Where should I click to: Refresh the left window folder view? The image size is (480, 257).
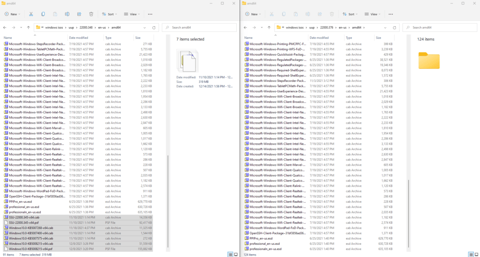point(154,28)
